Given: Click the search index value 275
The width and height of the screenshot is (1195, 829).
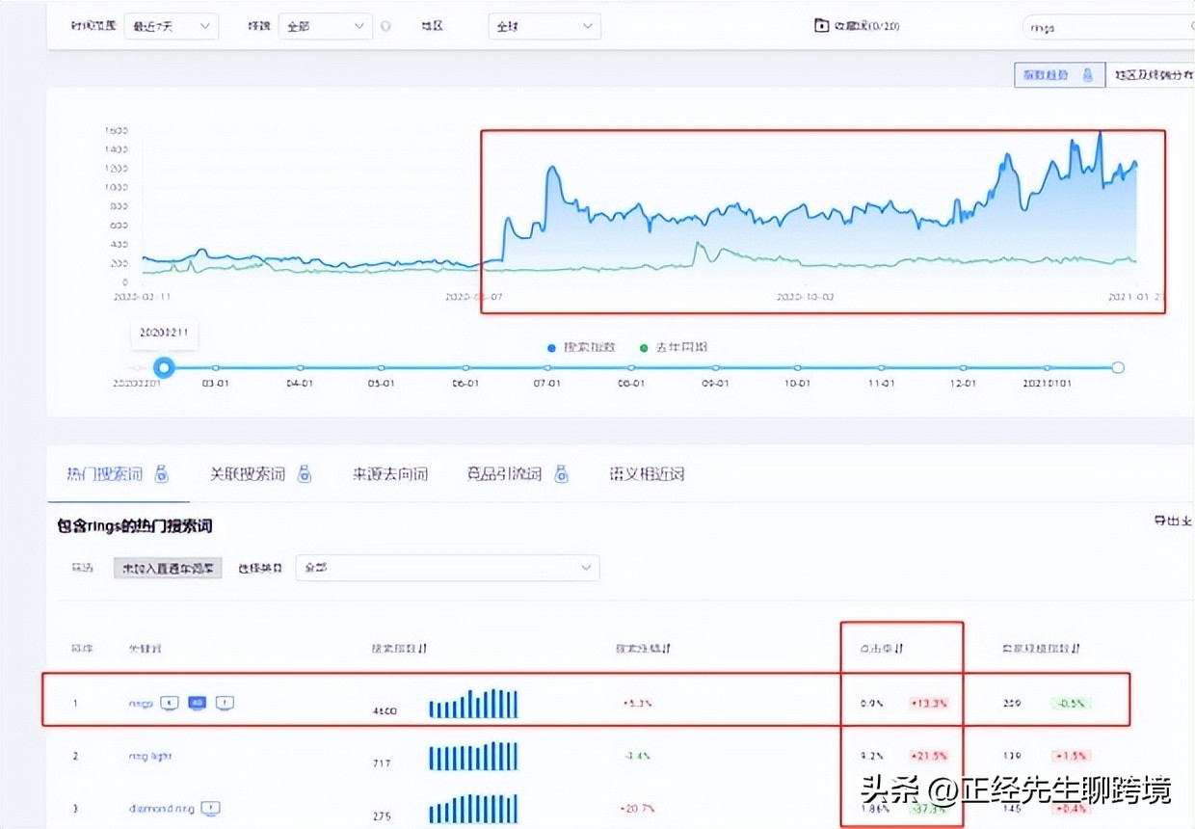Looking at the screenshot, I should (x=382, y=816).
